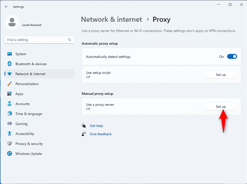The image size is (247, 184).
Task: Click the Windows Update refresh icon
Action: click(x=10, y=153)
